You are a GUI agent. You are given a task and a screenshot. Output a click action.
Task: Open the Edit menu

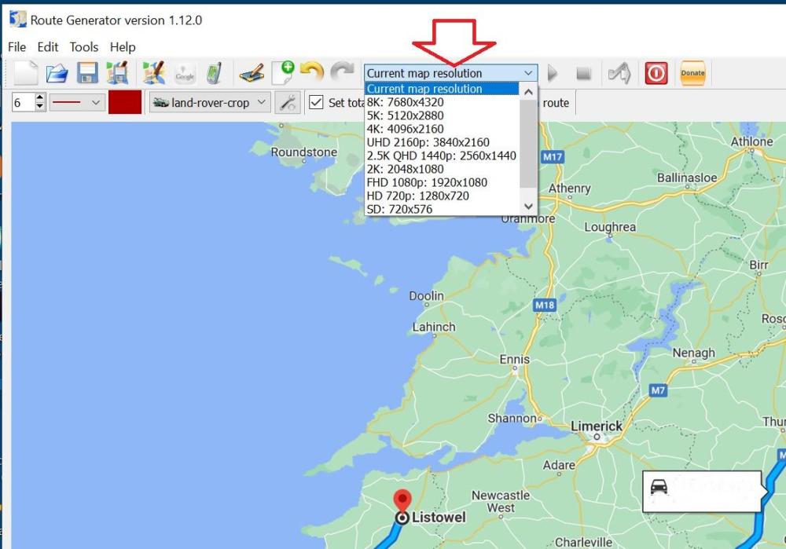pos(48,47)
